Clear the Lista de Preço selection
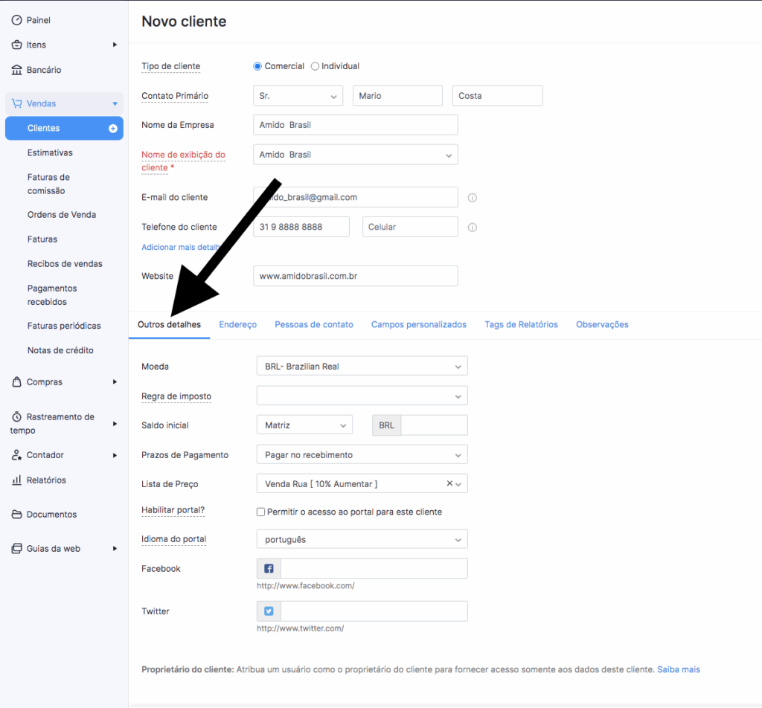 449,483
